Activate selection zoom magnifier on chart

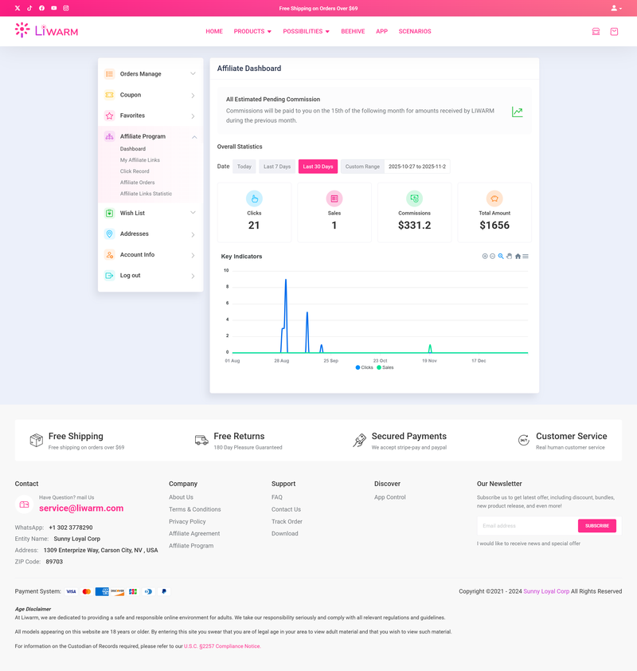[x=501, y=257]
